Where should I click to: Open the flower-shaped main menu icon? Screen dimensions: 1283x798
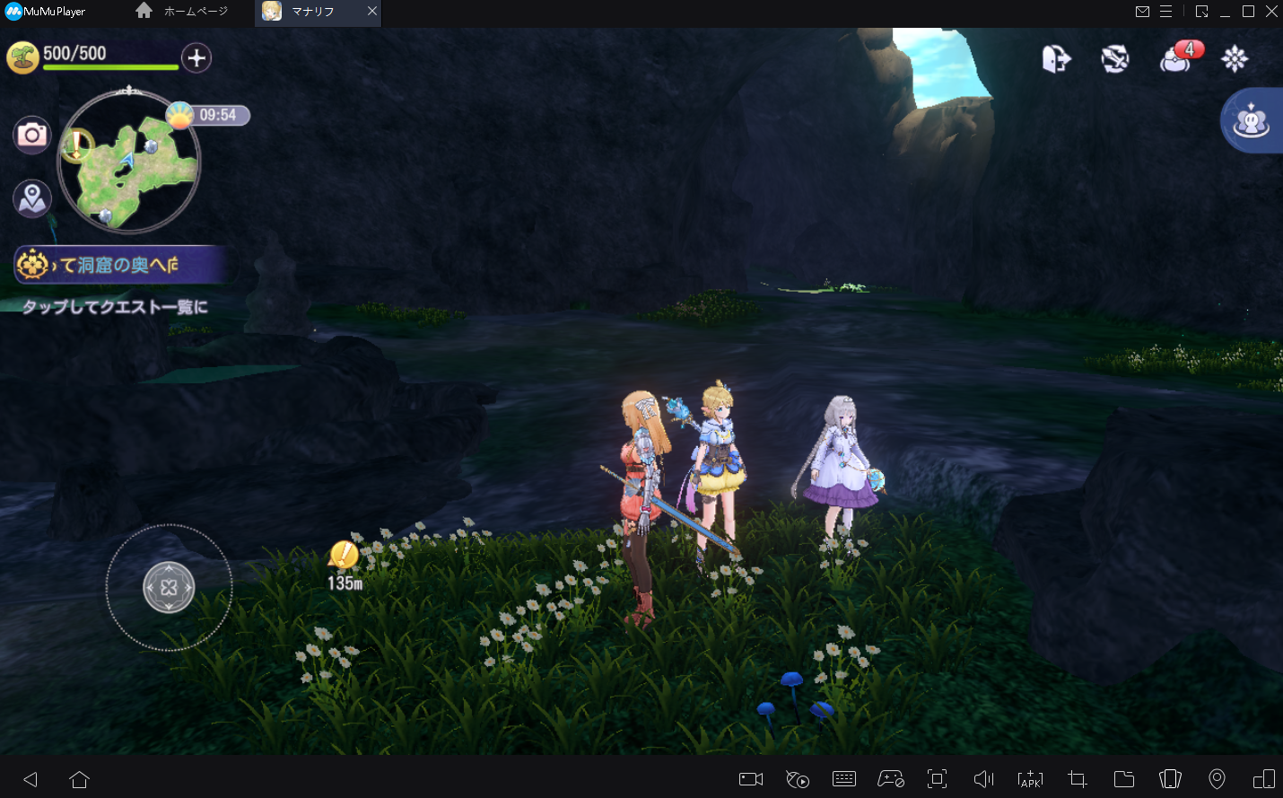click(x=1235, y=59)
